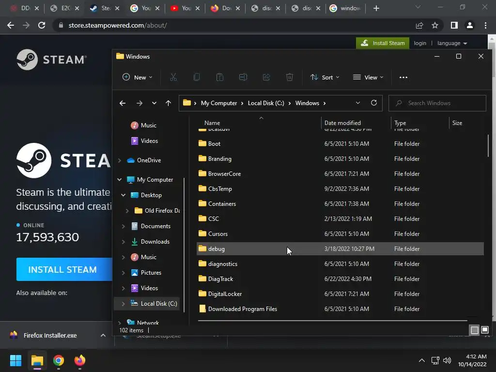Click My Computer in the breadcrumb path

[218, 103]
